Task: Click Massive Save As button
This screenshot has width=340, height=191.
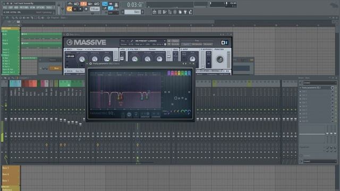Action: pos(175,44)
